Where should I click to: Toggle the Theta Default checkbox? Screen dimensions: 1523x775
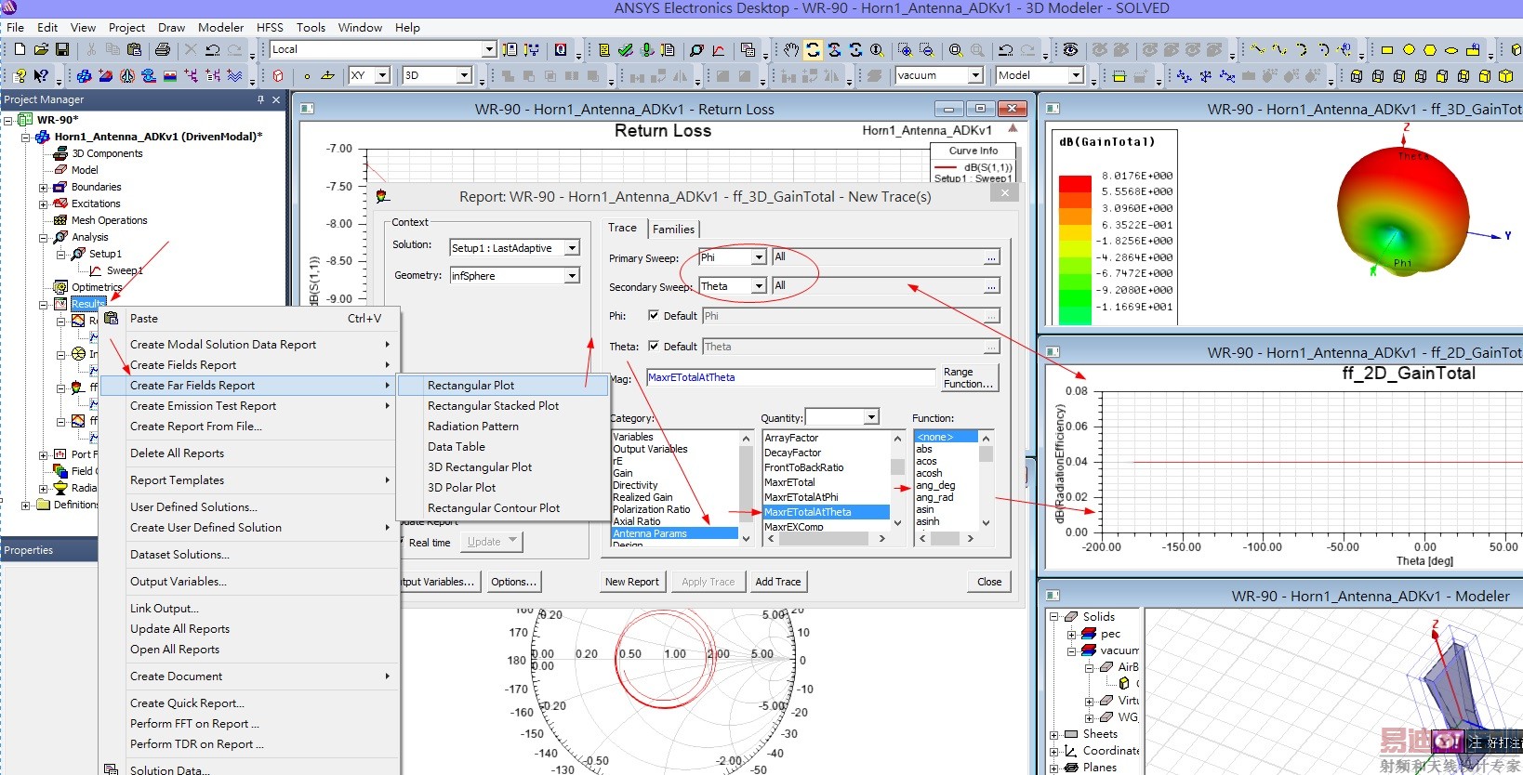[654, 347]
